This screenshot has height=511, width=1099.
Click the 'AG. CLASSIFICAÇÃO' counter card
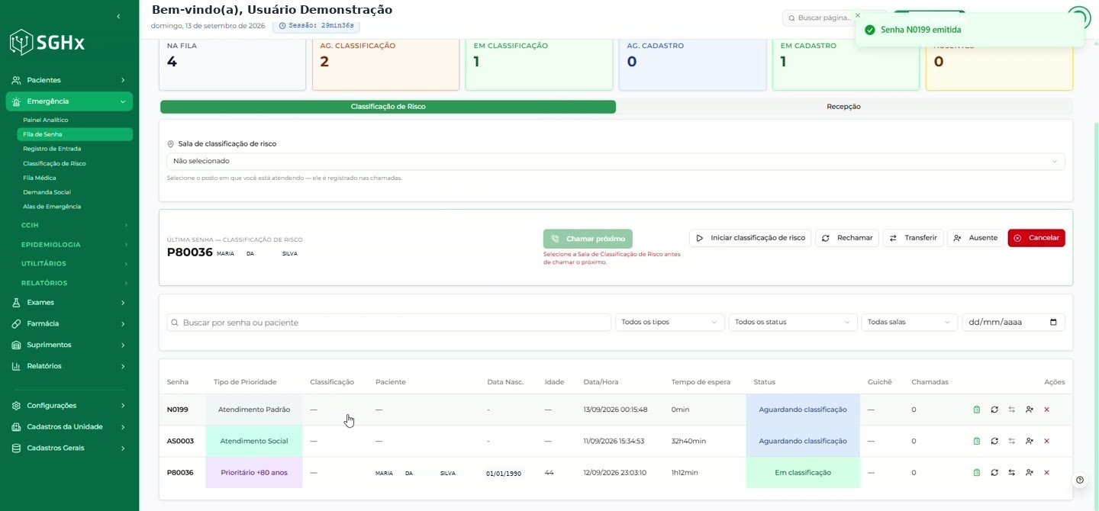[x=385, y=63]
